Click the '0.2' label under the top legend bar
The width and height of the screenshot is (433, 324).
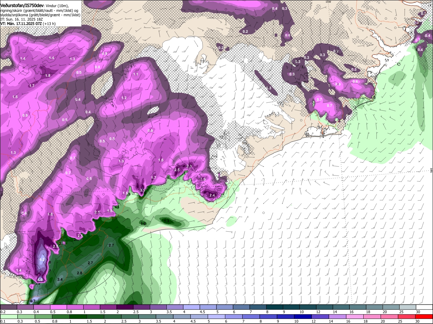click(x=3, y=312)
